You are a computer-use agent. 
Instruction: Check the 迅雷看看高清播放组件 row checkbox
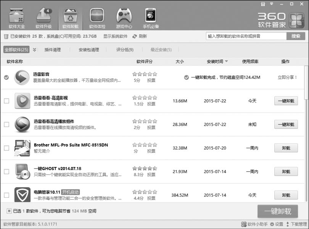tap(6, 124)
